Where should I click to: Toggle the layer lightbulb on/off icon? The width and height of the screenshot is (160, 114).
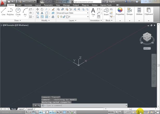tap(58, 17)
